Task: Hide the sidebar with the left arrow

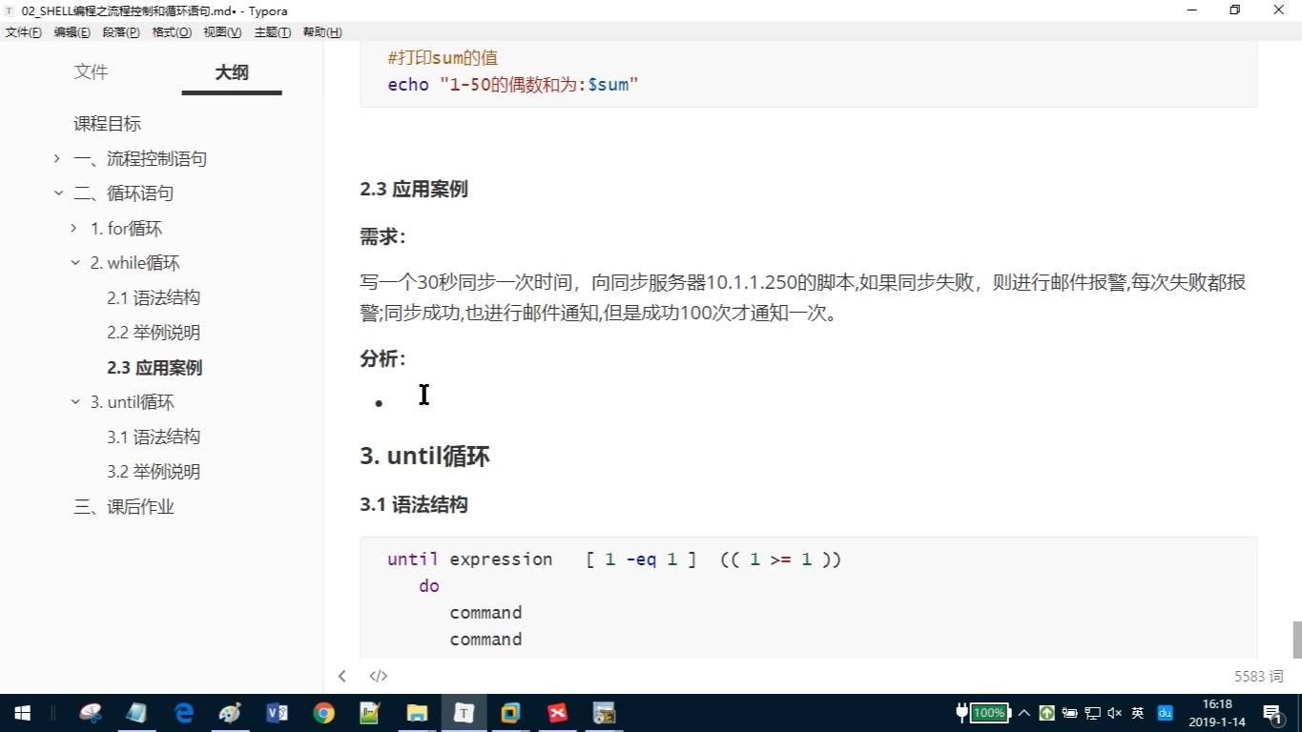Action: point(341,676)
